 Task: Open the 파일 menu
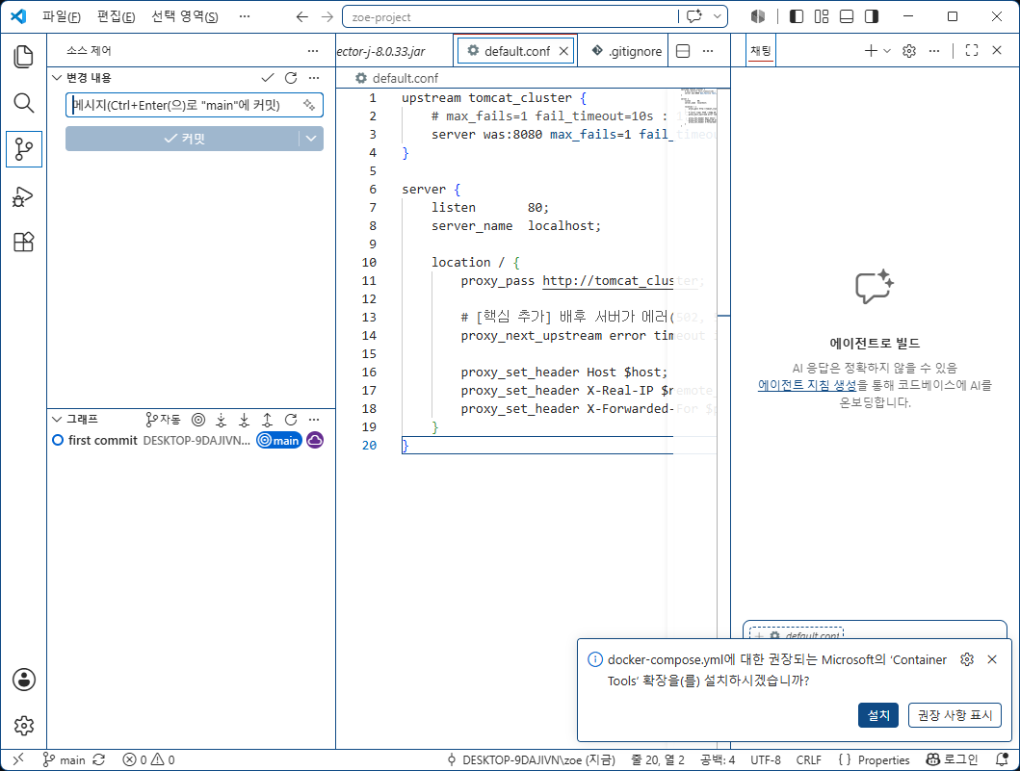(x=61, y=16)
